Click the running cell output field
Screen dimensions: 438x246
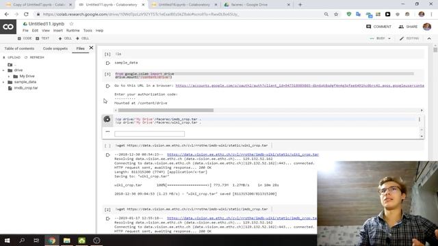coord(149,134)
